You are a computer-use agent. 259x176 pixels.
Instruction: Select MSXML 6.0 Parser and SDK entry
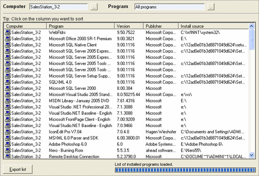(x=73, y=138)
